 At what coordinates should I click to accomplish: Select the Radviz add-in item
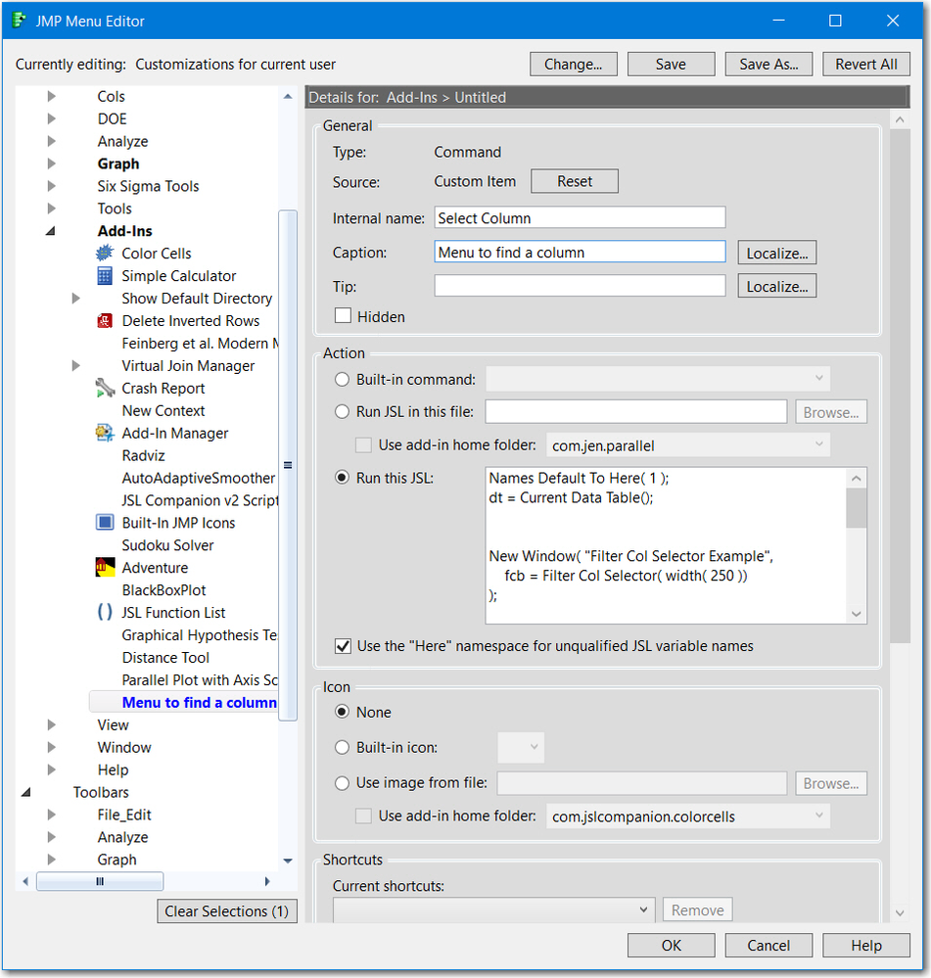(x=144, y=455)
